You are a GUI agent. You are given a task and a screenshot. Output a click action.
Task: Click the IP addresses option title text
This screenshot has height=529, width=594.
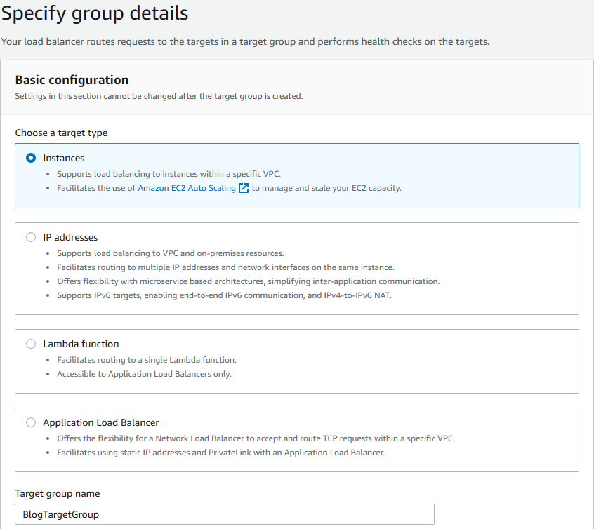(x=70, y=237)
